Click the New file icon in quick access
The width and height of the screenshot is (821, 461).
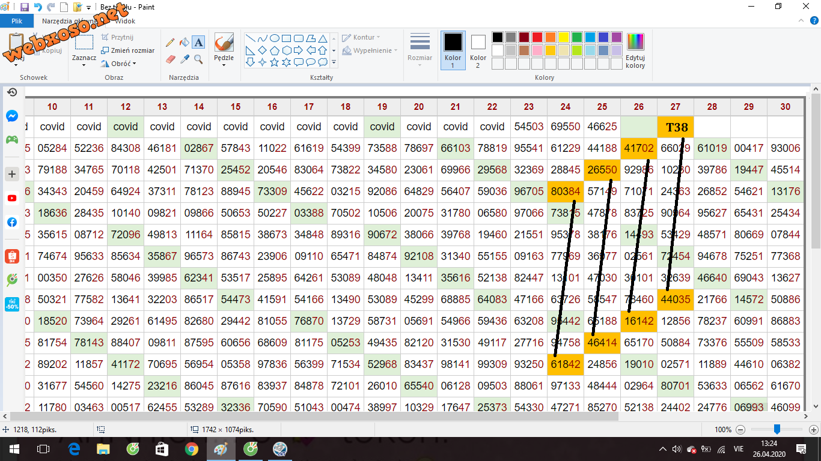click(64, 7)
